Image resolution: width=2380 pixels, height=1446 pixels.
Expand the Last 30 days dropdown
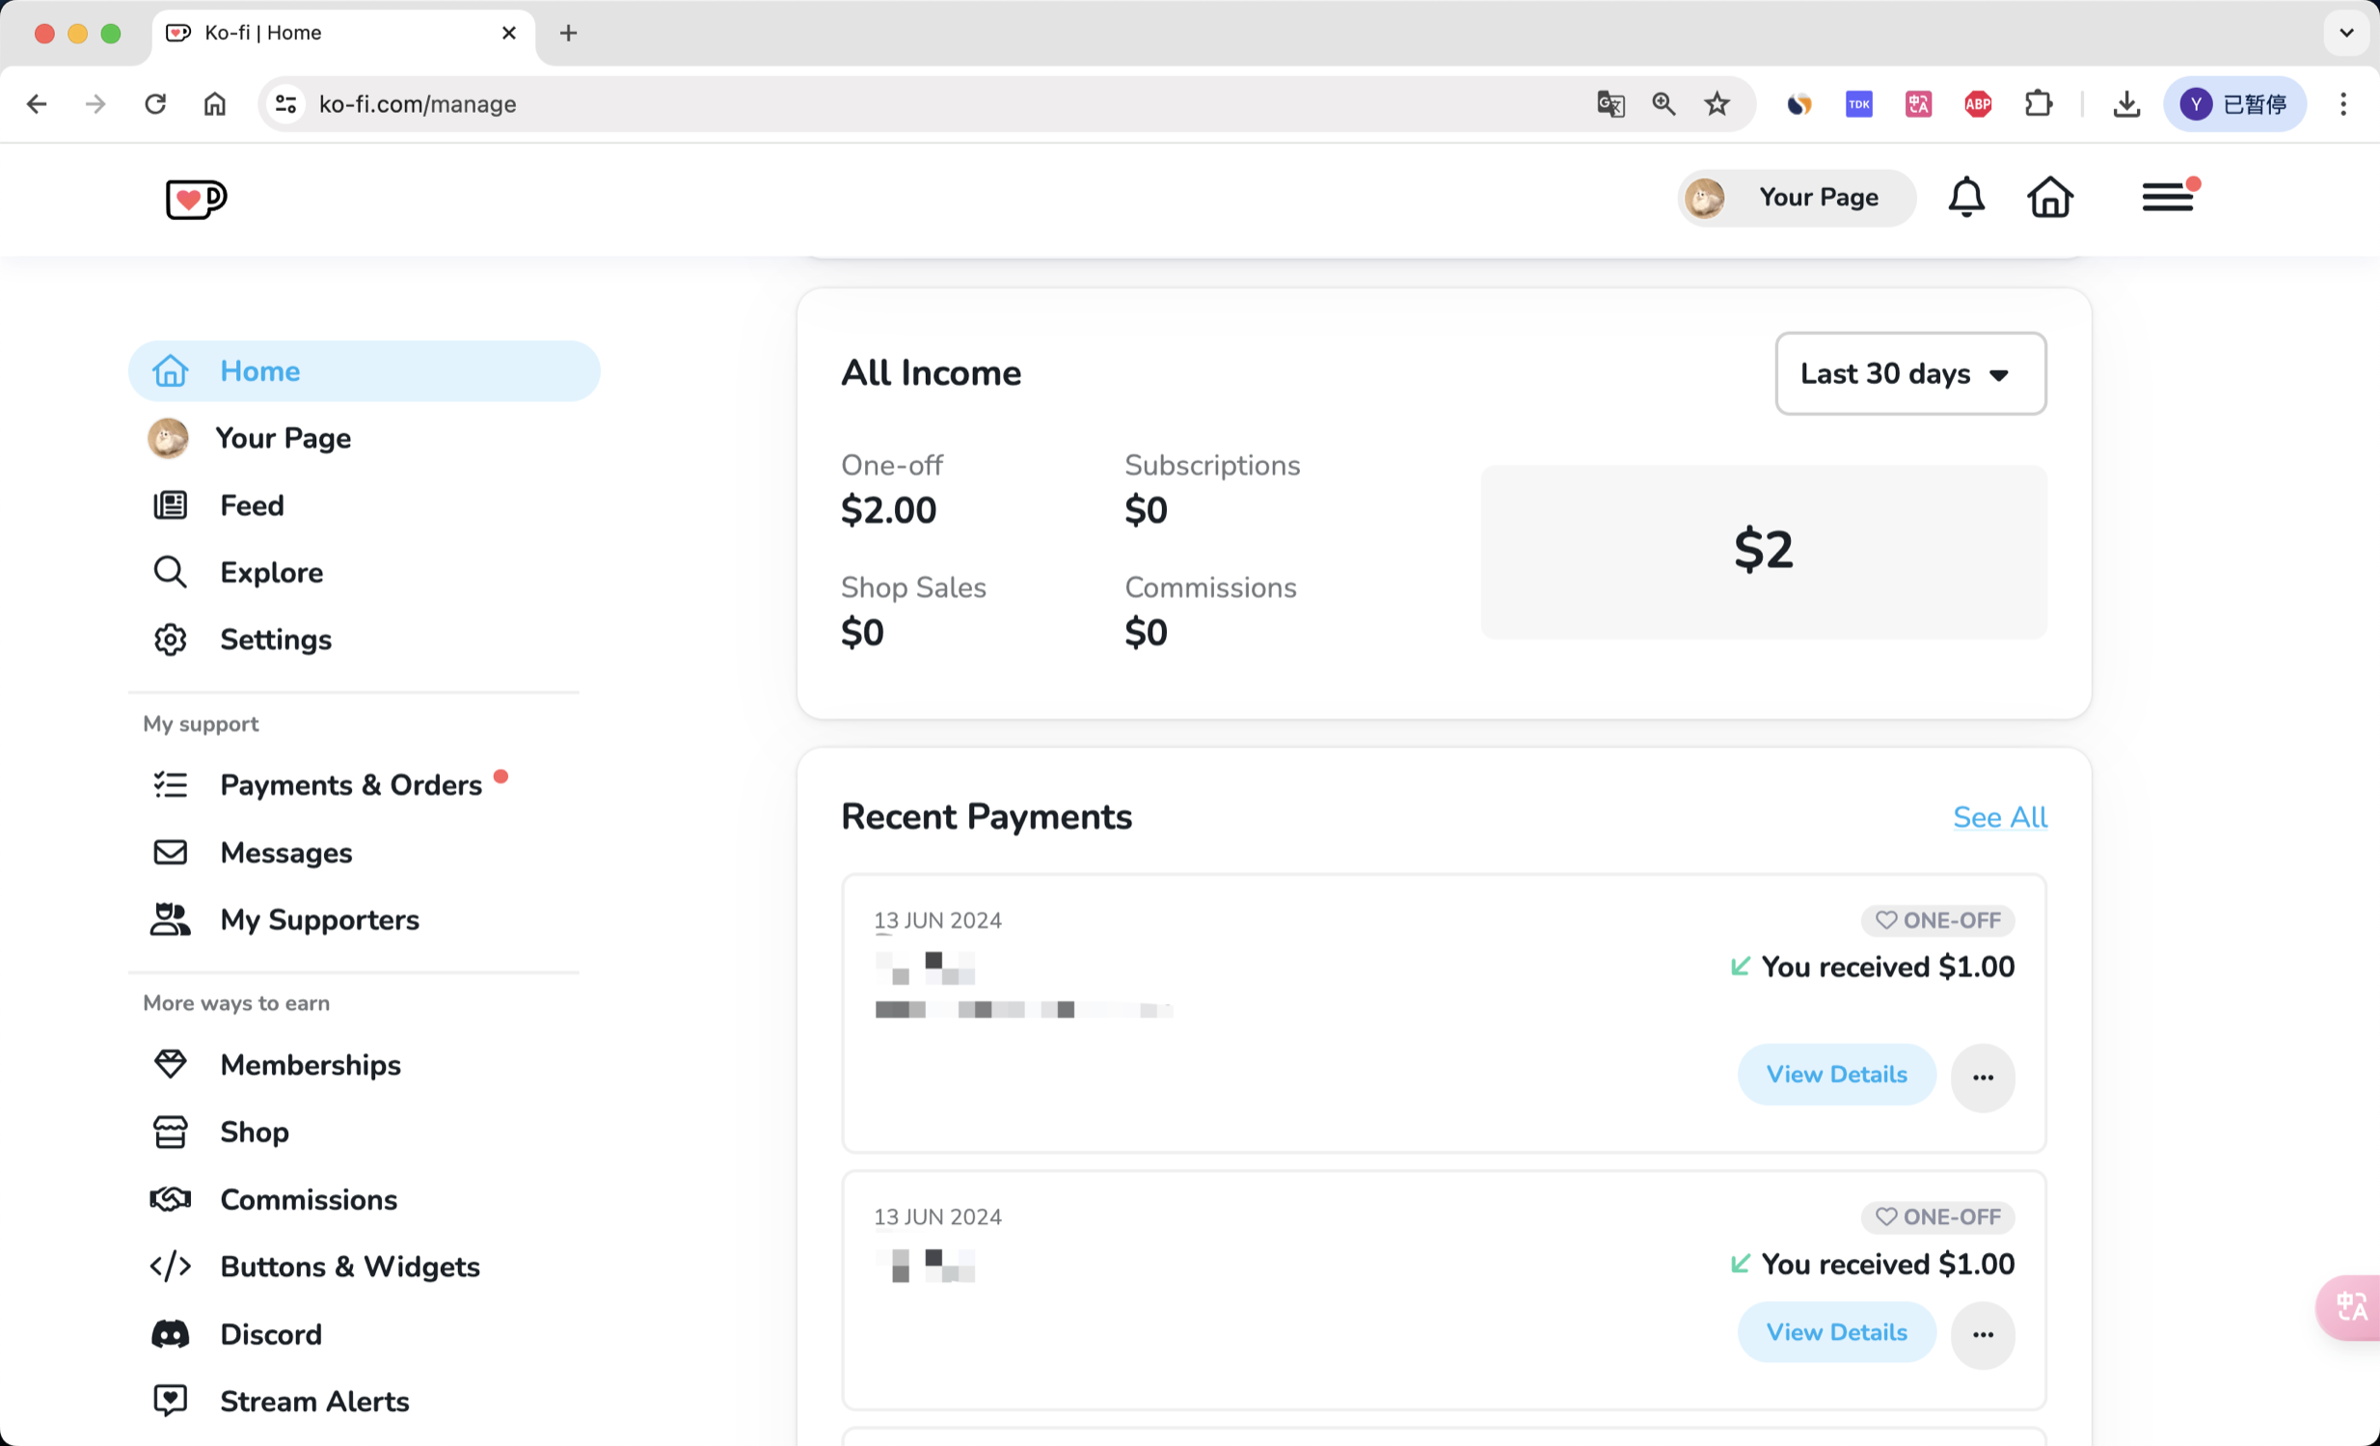(1909, 374)
